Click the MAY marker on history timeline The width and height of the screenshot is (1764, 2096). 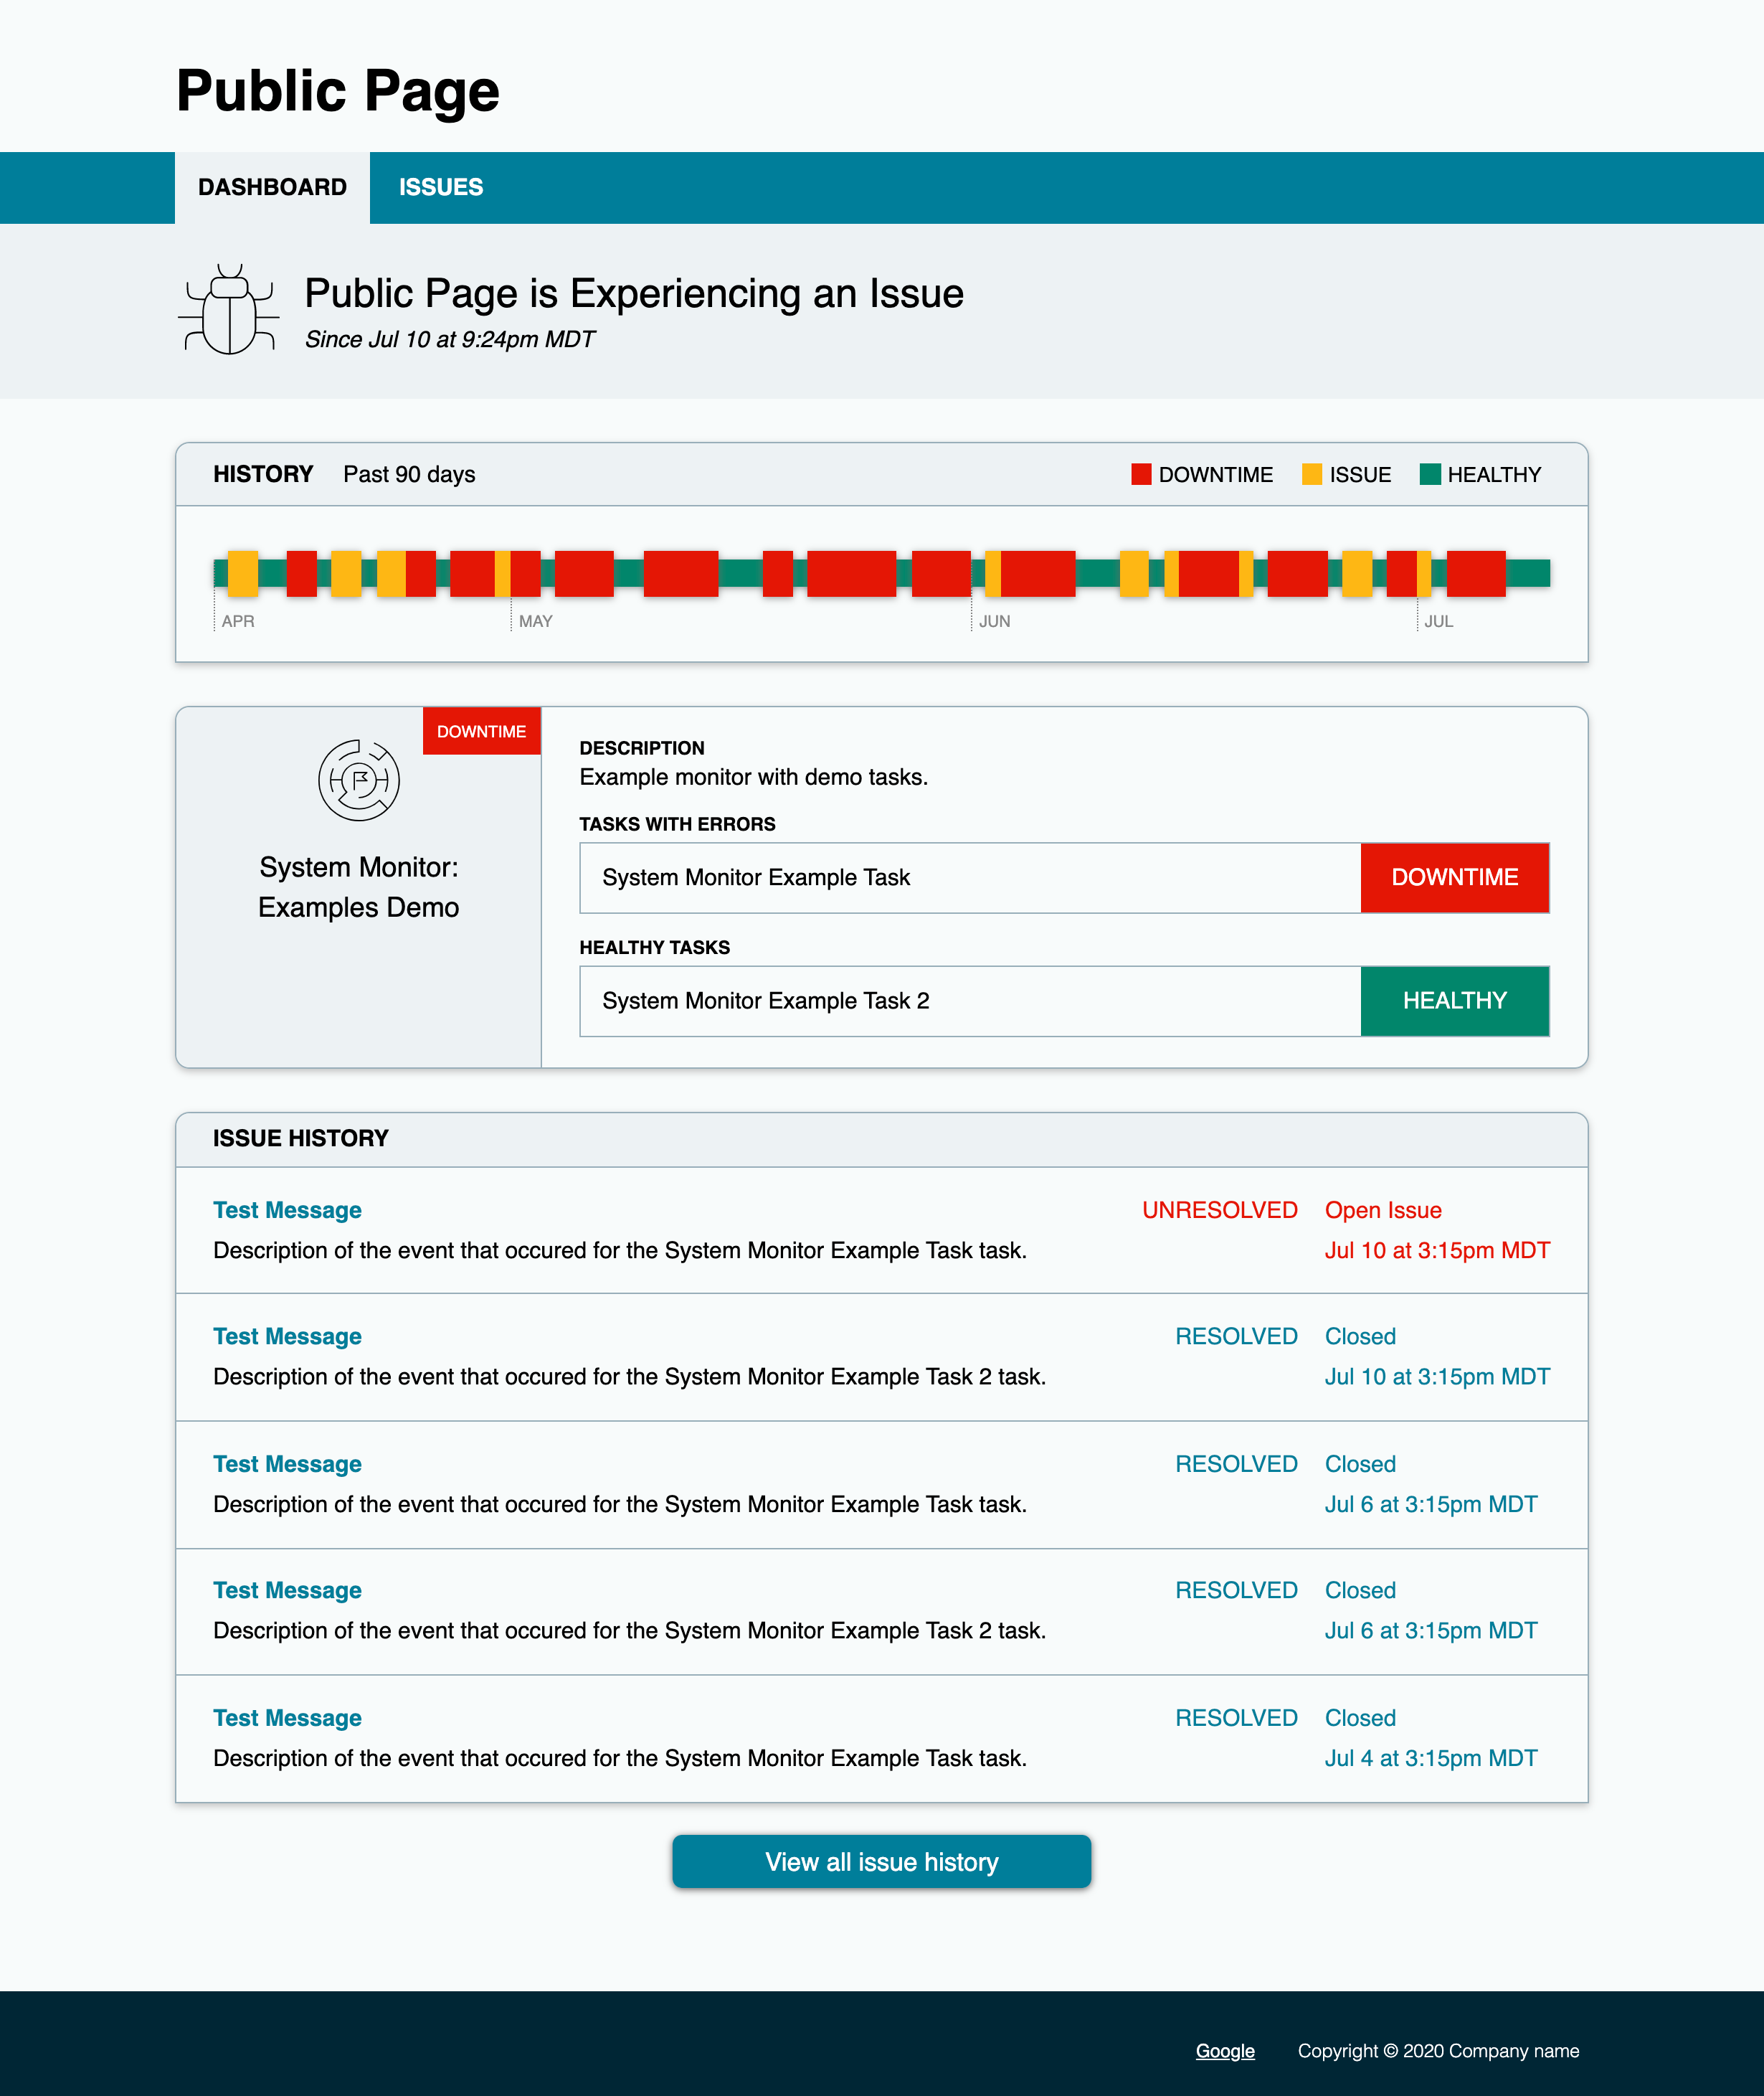pos(535,621)
